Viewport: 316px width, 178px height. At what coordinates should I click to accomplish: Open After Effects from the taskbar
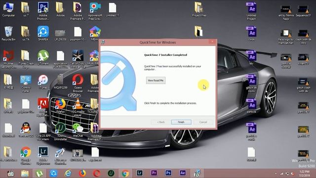pos(183,173)
